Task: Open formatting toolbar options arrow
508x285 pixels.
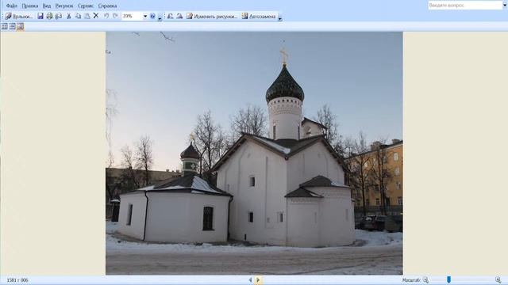Action: click(280, 17)
